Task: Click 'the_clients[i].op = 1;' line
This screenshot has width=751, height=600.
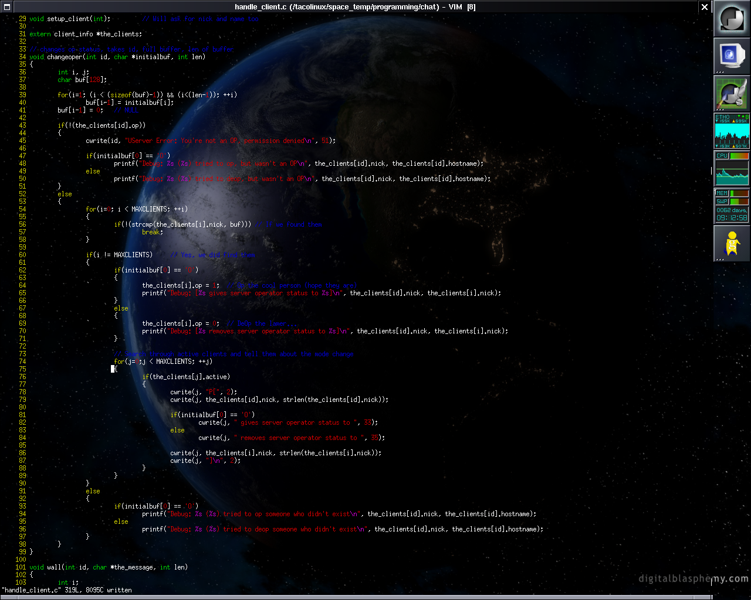Action: (181, 285)
